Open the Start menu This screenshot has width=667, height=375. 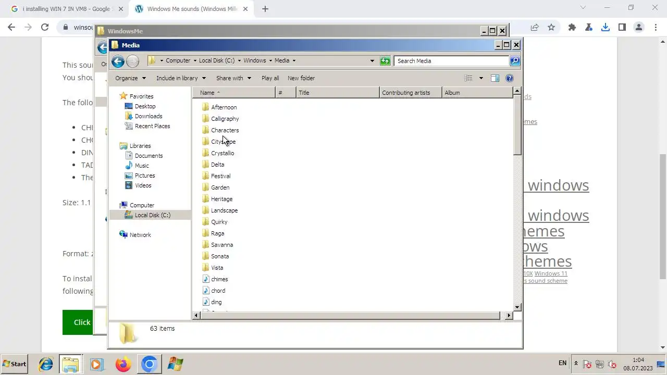tap(15, 364)
